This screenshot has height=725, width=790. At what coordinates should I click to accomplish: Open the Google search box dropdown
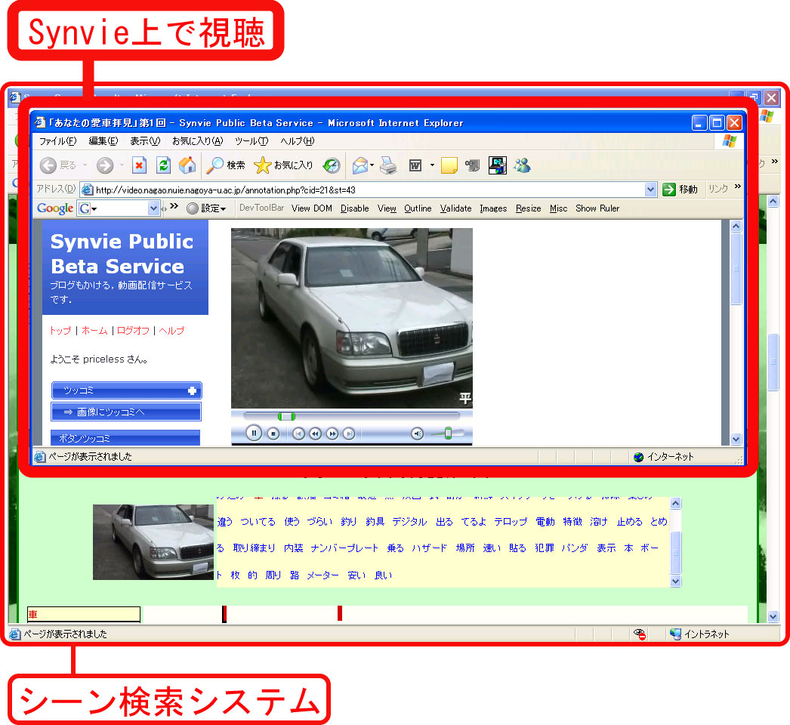153,208
